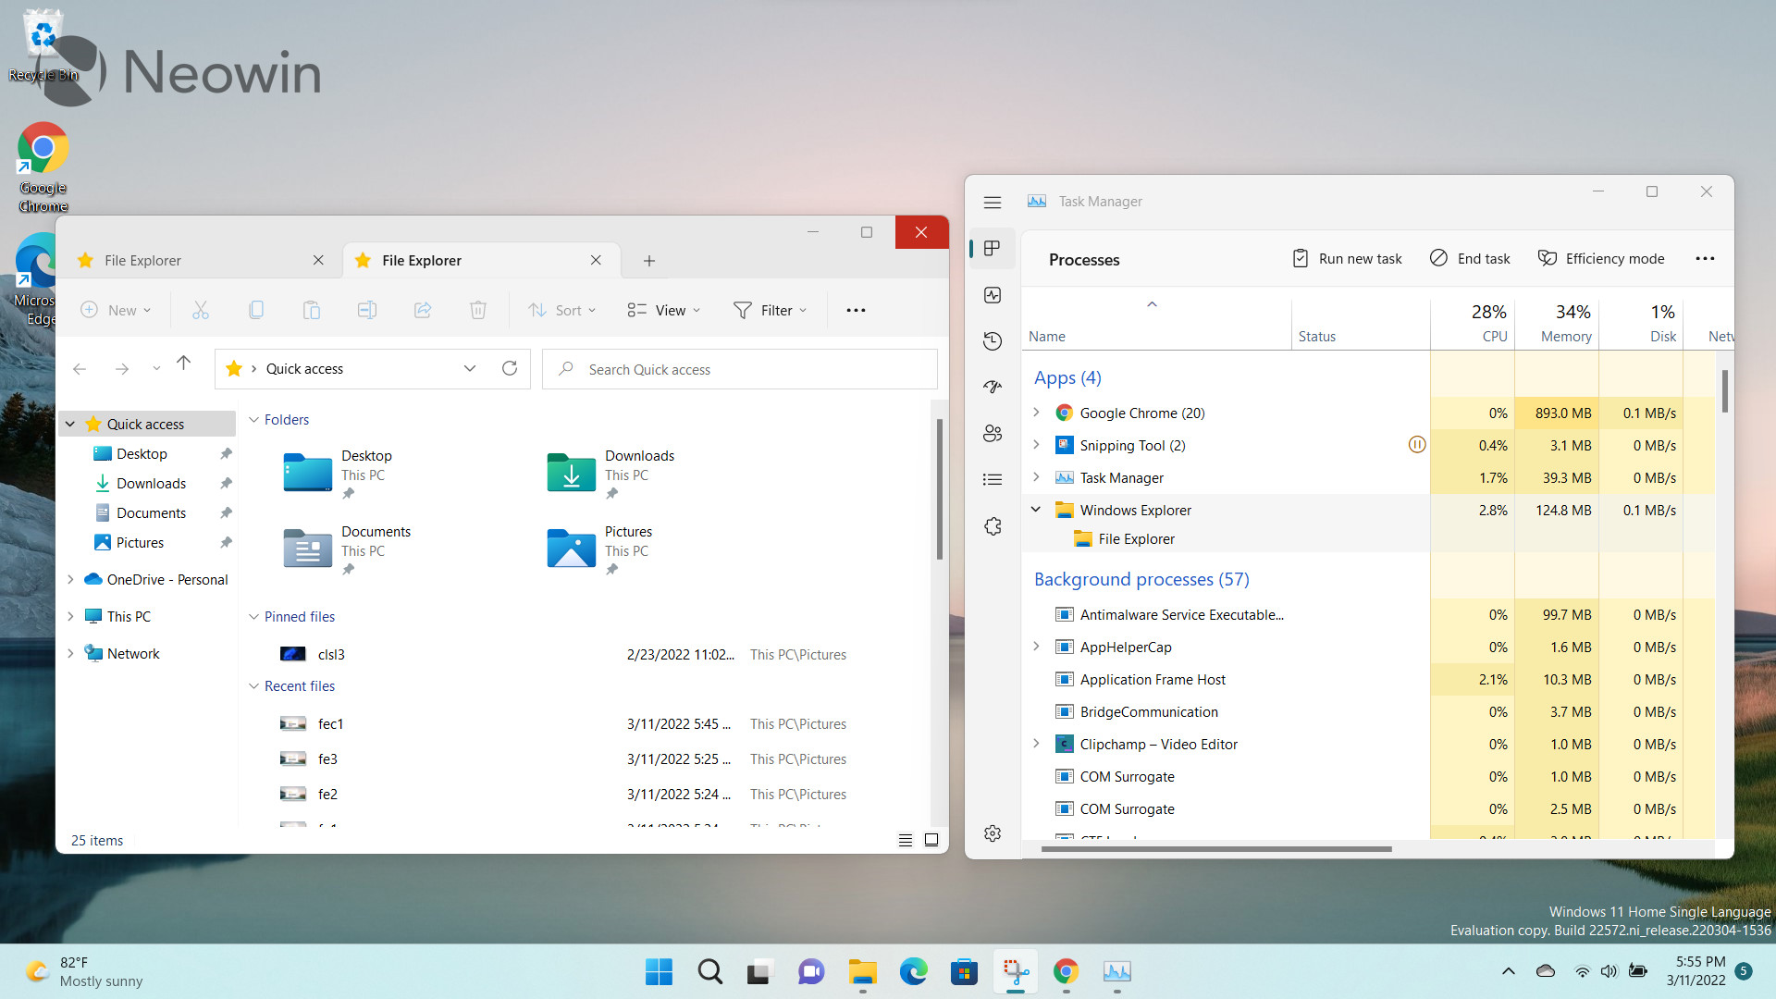Switch File Explorer to details layout view

coord(905,840)
